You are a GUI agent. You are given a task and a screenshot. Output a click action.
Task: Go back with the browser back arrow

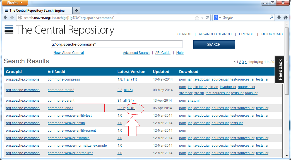6,17
